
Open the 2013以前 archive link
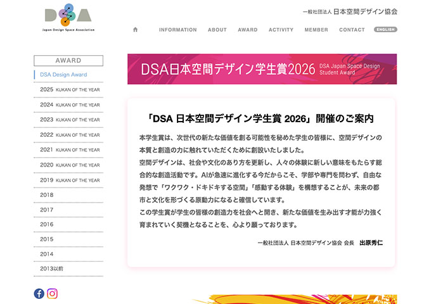[x=51, y=269]
